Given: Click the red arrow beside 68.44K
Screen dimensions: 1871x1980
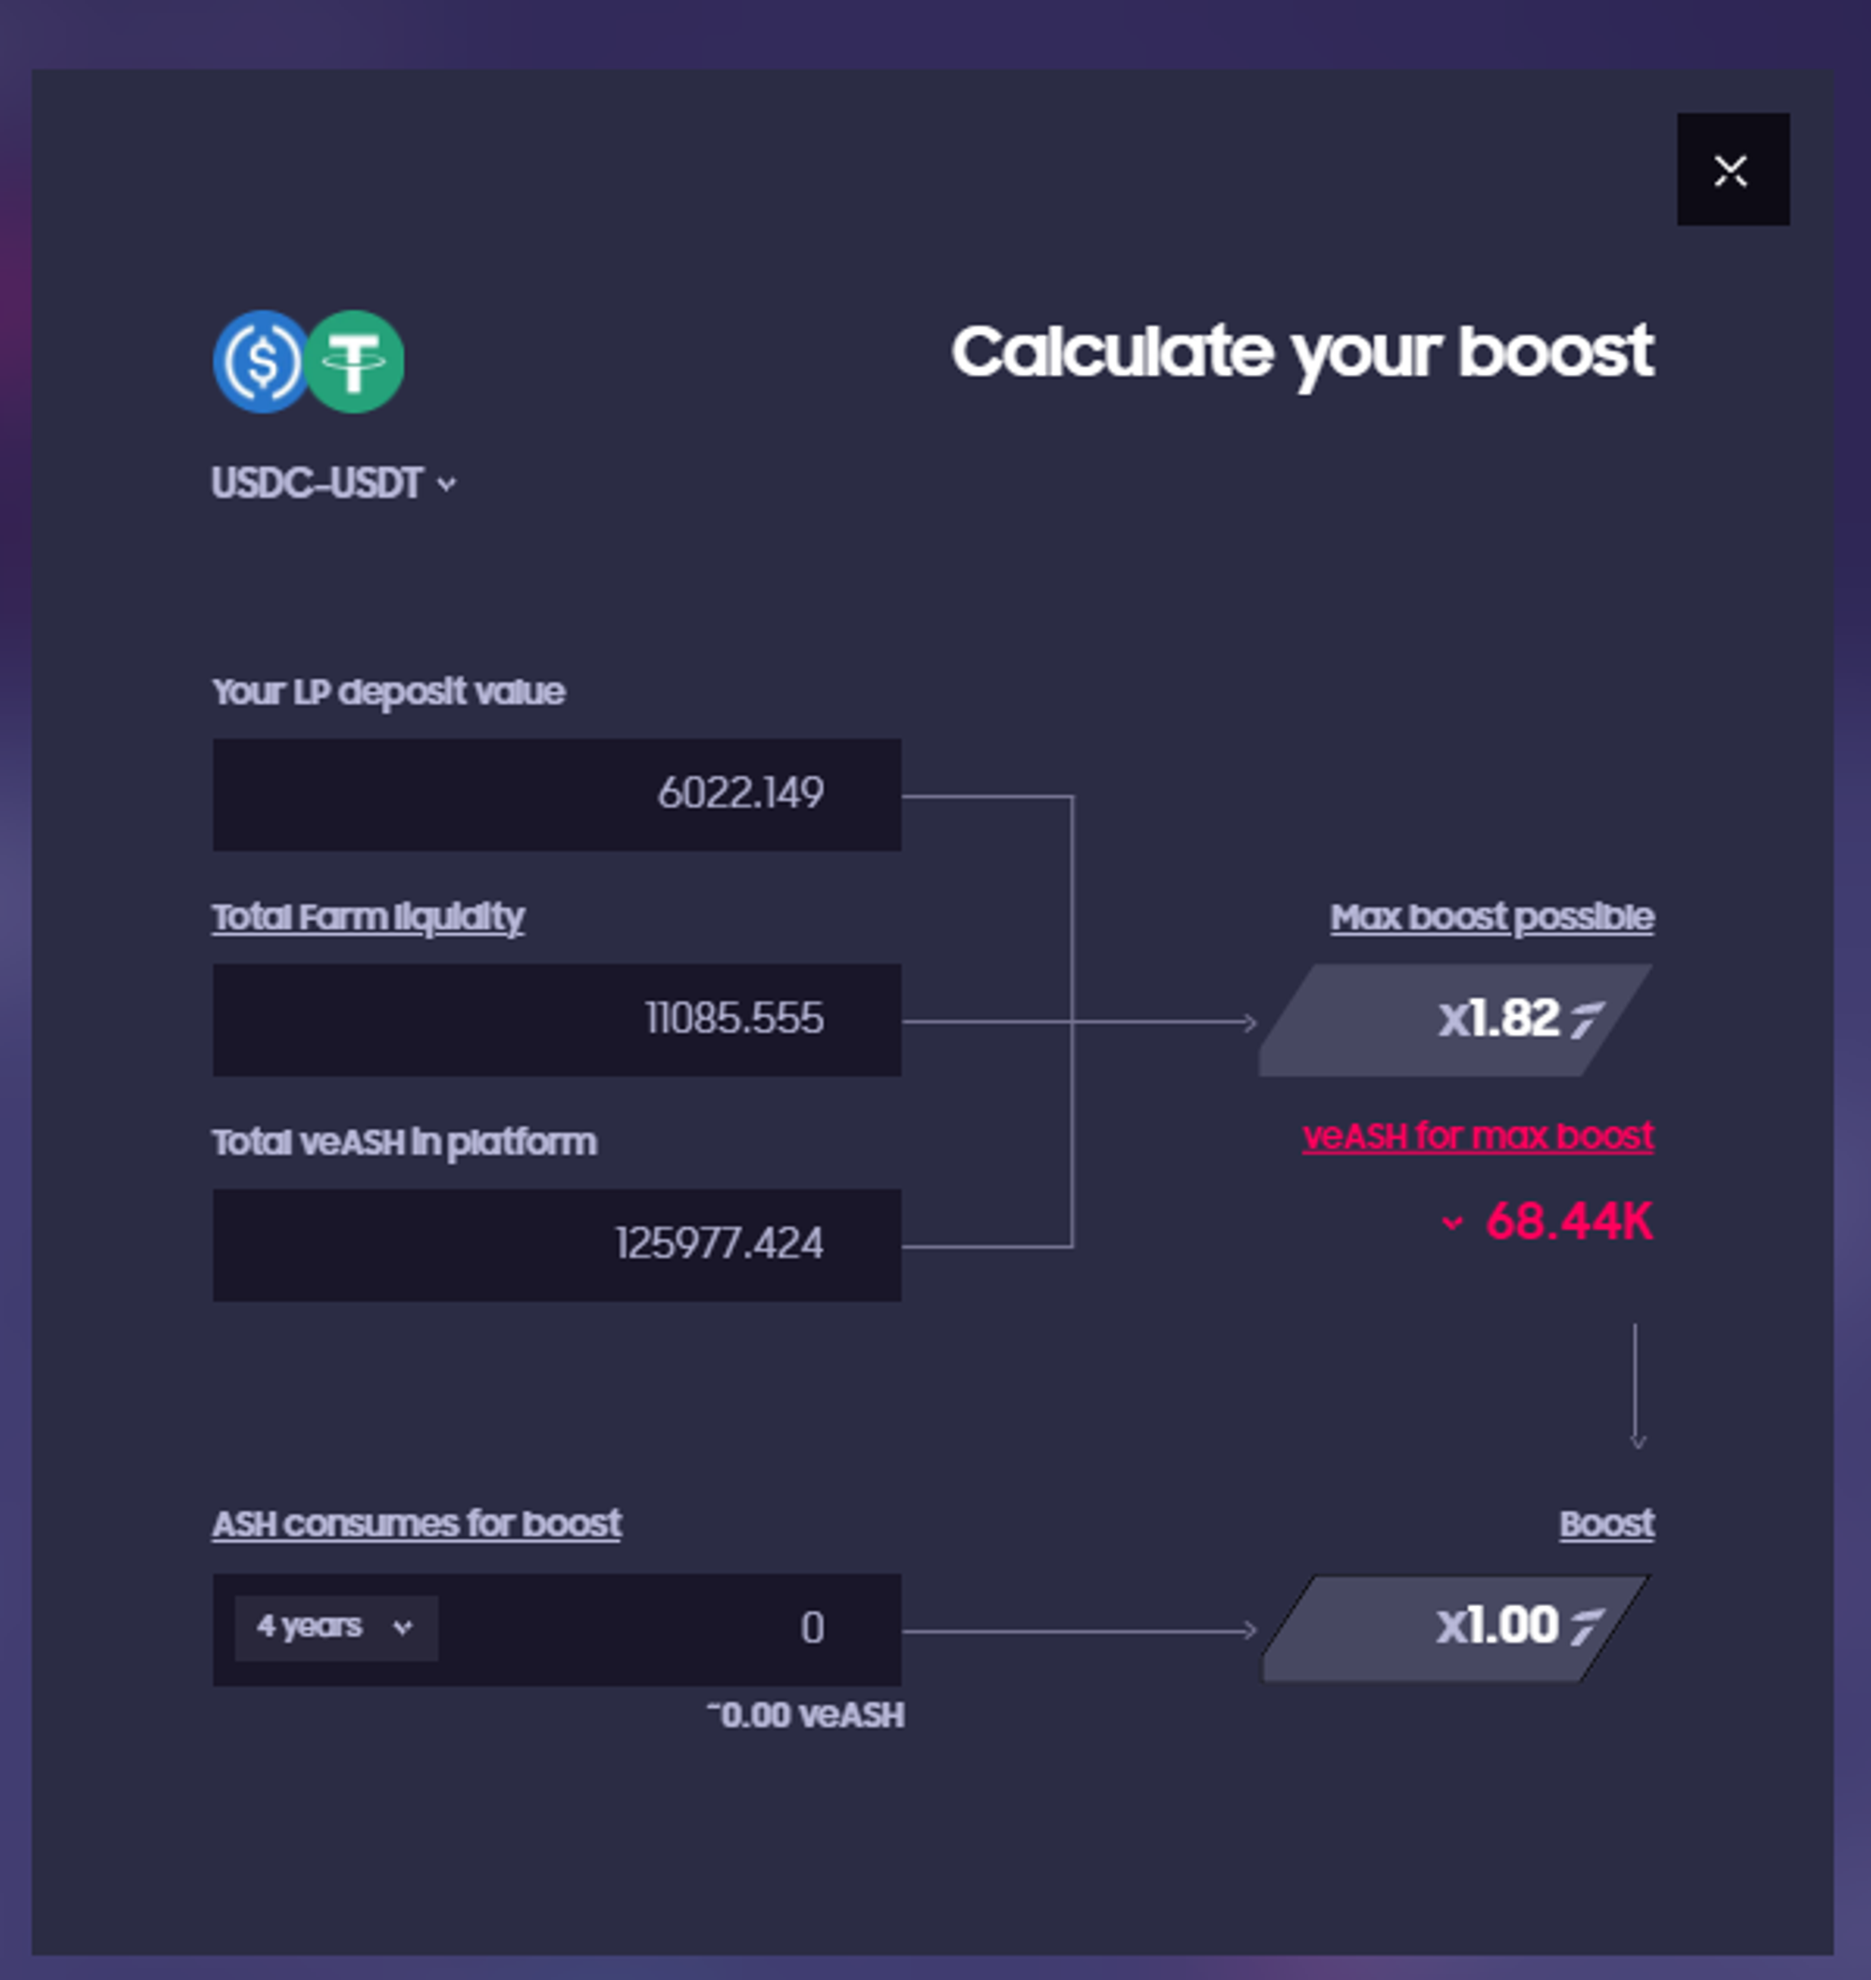Looking at the screenshot, I should [x=1452, y=1222].
